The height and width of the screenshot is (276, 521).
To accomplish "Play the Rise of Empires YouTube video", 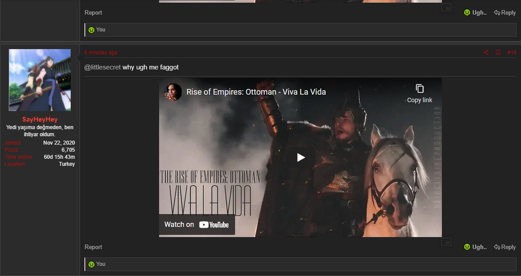I will pyautogui.click(x=301, y=157).
